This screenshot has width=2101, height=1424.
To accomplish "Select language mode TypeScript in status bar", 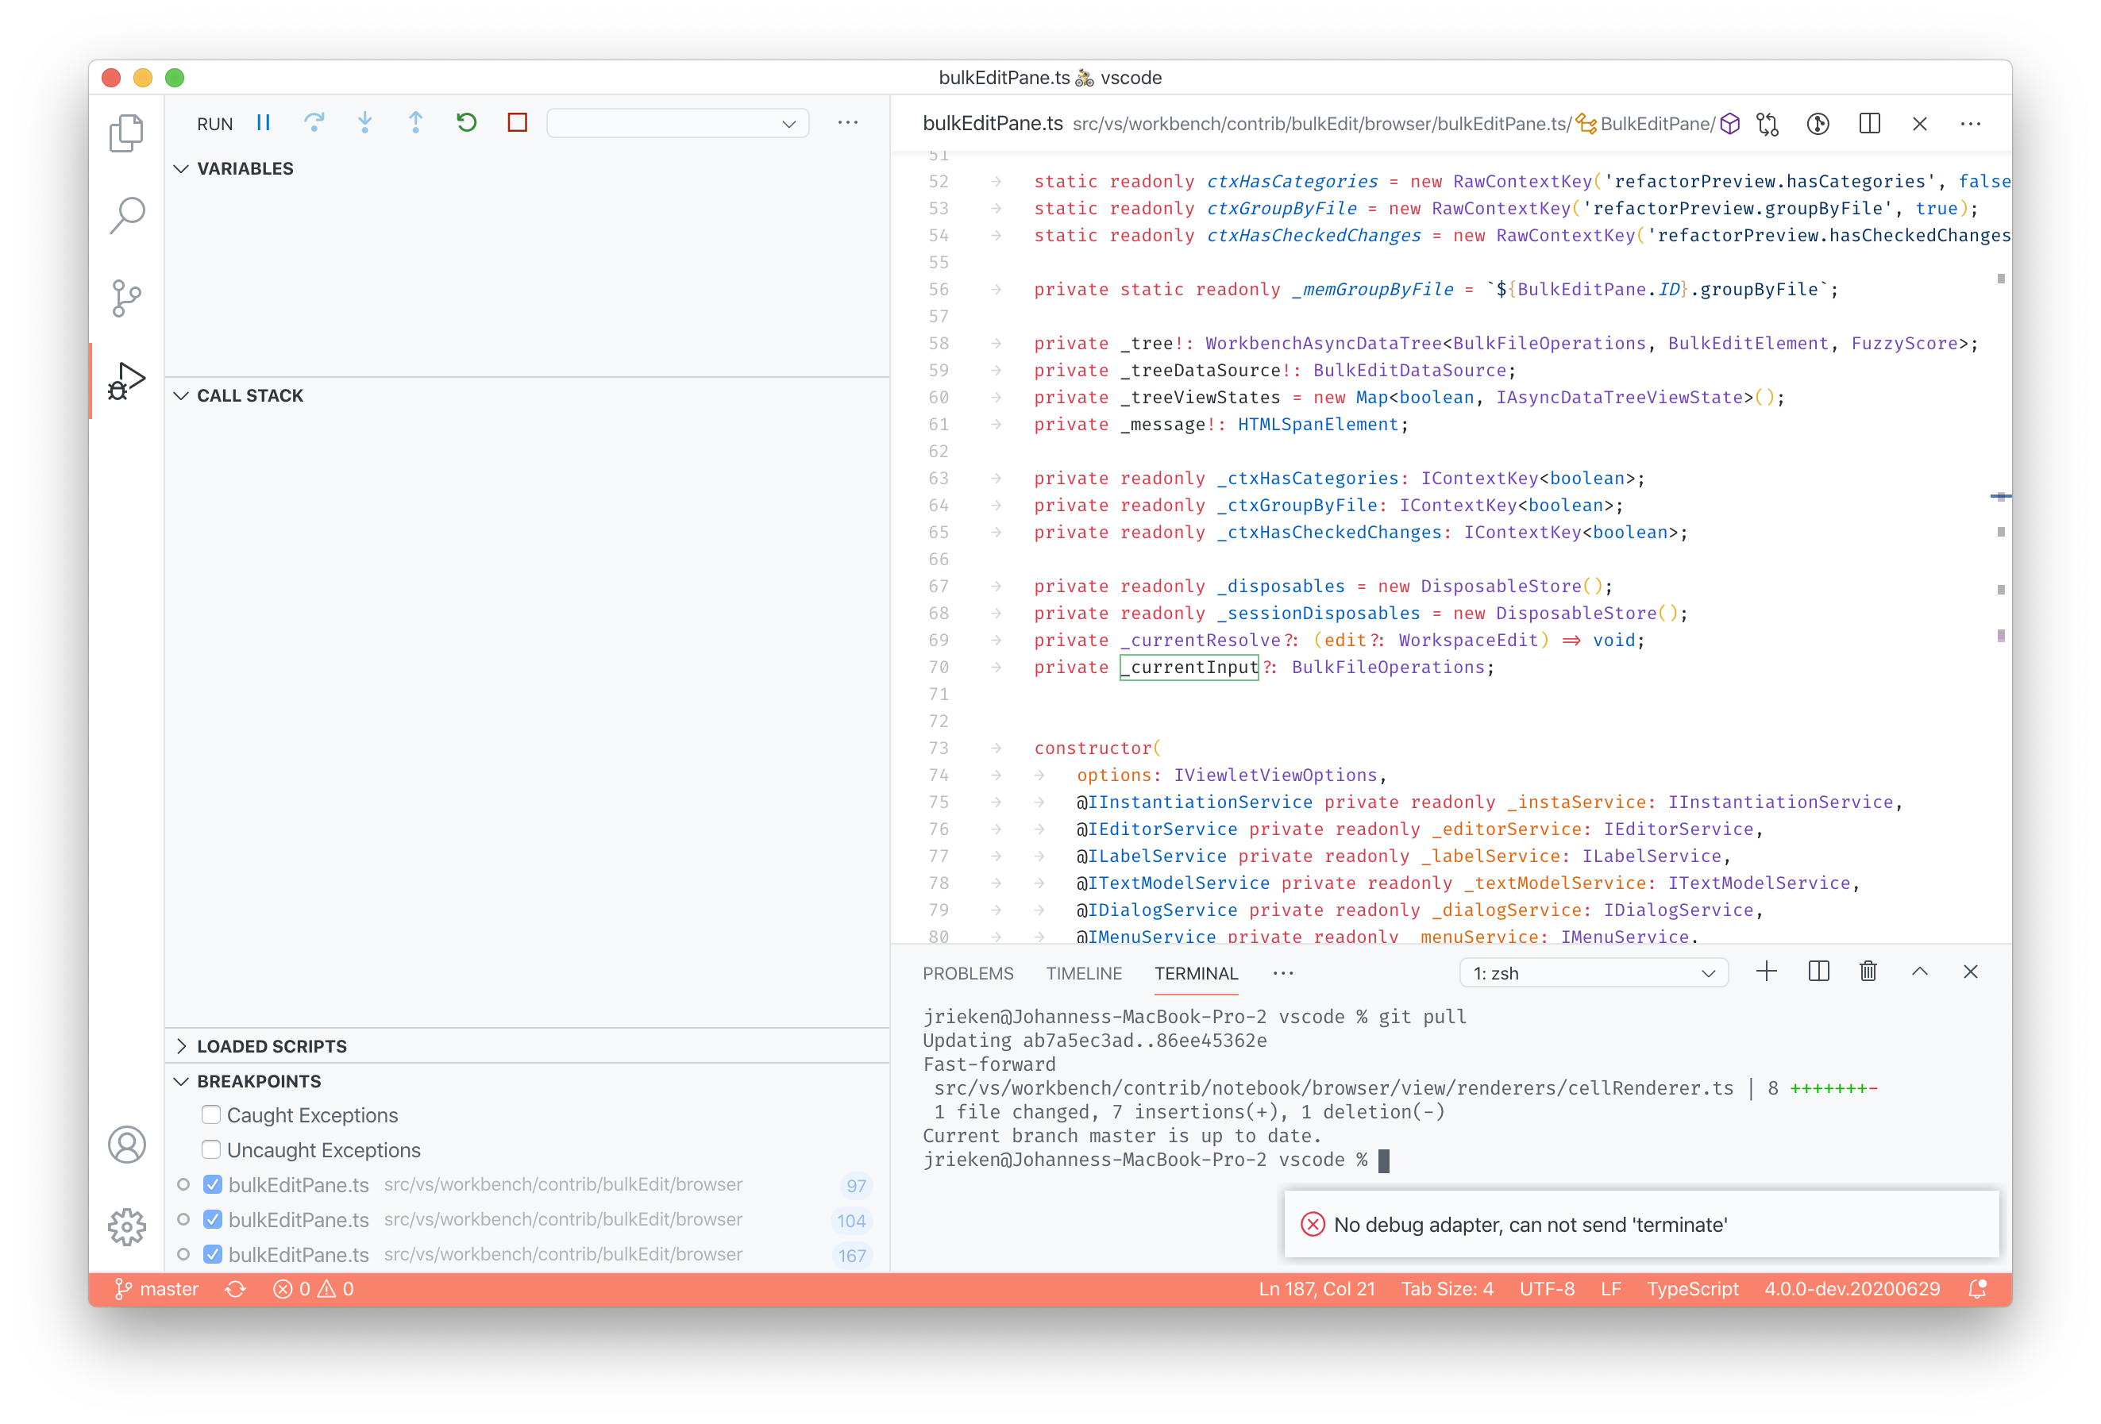I will tap(1692, 1289).
